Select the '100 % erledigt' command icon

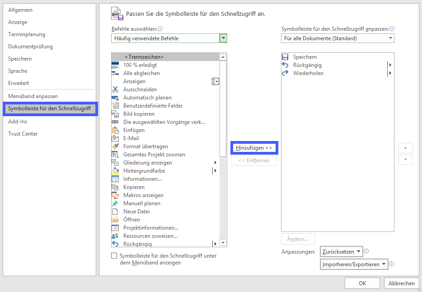coord(115,65)
